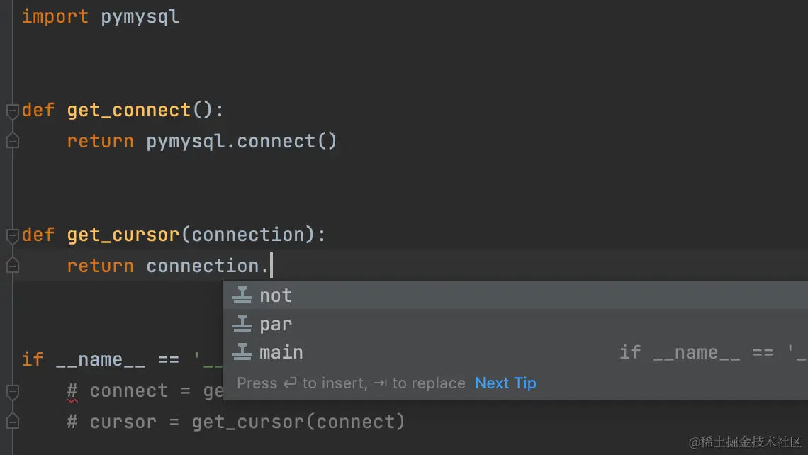The height and width of the screenshot is (455, 808).
Task: Toggle fold marker beside "# cursor" comment
Action: point(12,422)
